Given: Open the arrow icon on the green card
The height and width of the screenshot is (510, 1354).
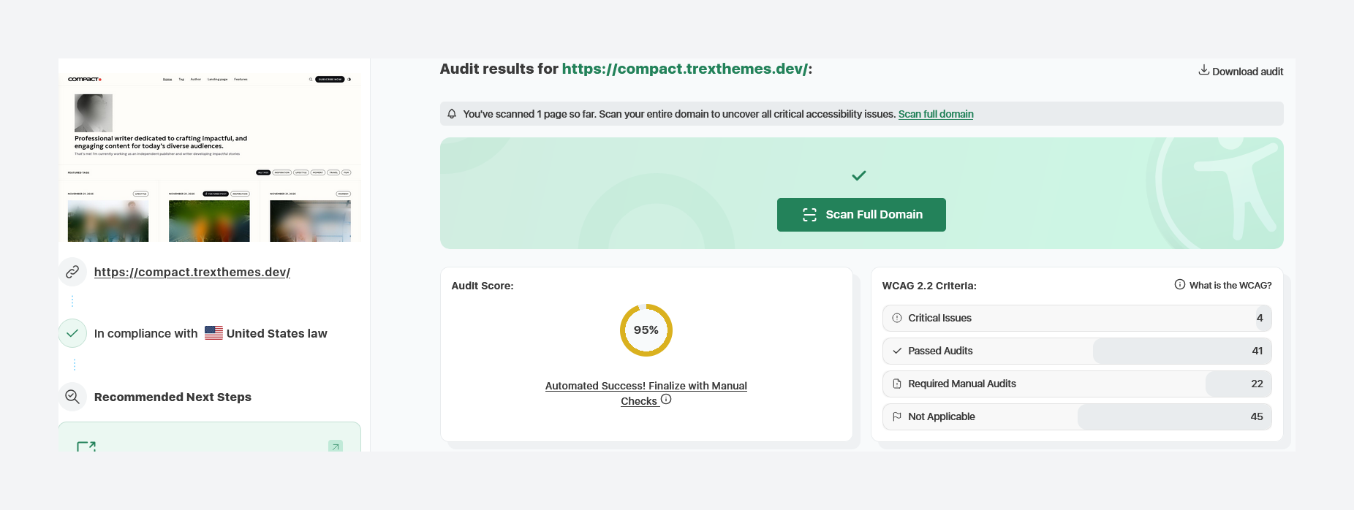Looking at the screenshot, I should pyautogui.click(x=336, y=446).
